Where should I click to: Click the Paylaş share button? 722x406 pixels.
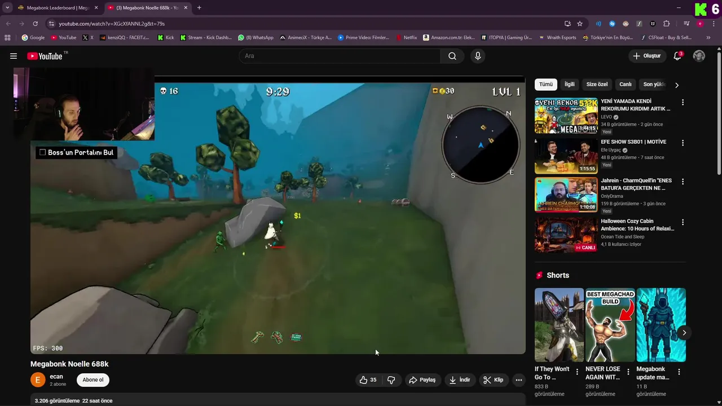pos(422,380)
